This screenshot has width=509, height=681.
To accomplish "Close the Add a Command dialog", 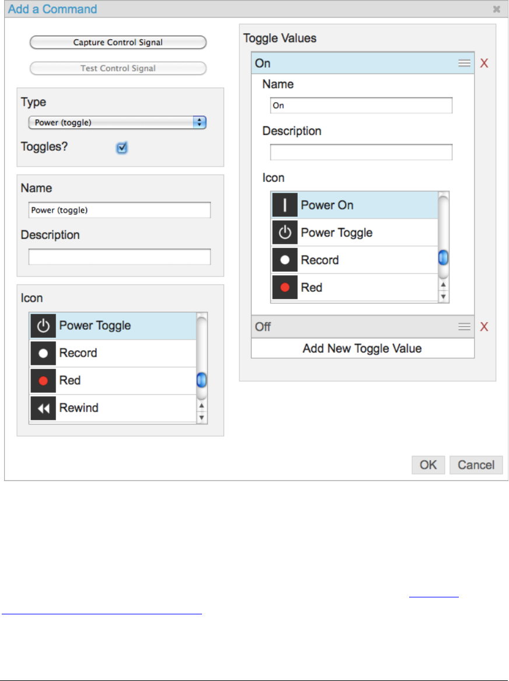I will (x=496, y=9).
